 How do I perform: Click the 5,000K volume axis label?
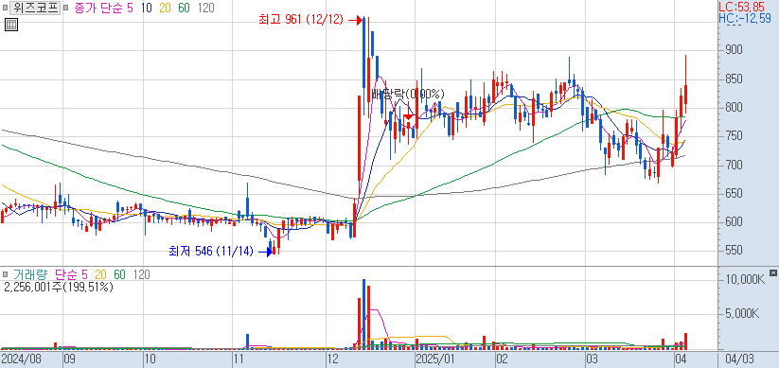click(x=743, y=314)
